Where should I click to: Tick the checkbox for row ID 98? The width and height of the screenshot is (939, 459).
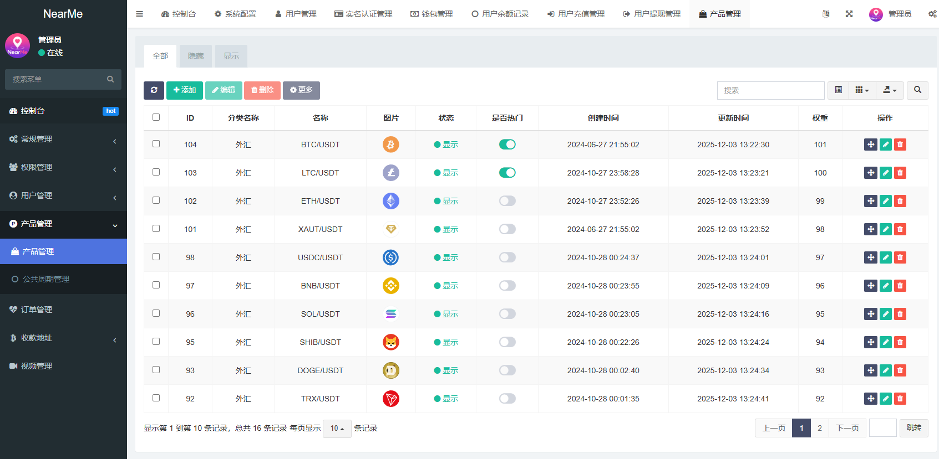[x=156, y=257]
